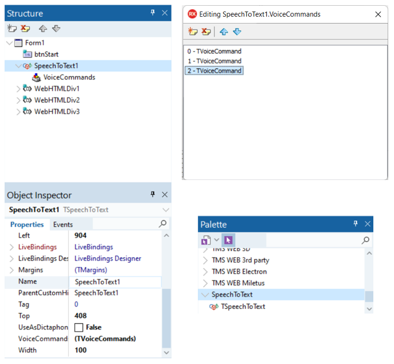394x364 pixels.
Task: Switch to the Events tab
Action: [63, 225]
